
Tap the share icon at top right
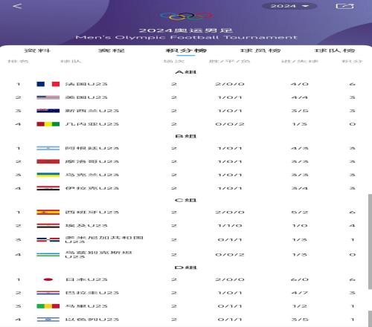coord(344,6)
